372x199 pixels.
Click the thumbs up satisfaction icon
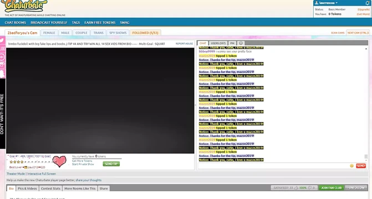[x=296, y=188]
